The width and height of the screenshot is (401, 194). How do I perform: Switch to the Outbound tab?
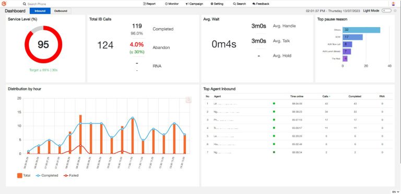(x=61, y=11)
